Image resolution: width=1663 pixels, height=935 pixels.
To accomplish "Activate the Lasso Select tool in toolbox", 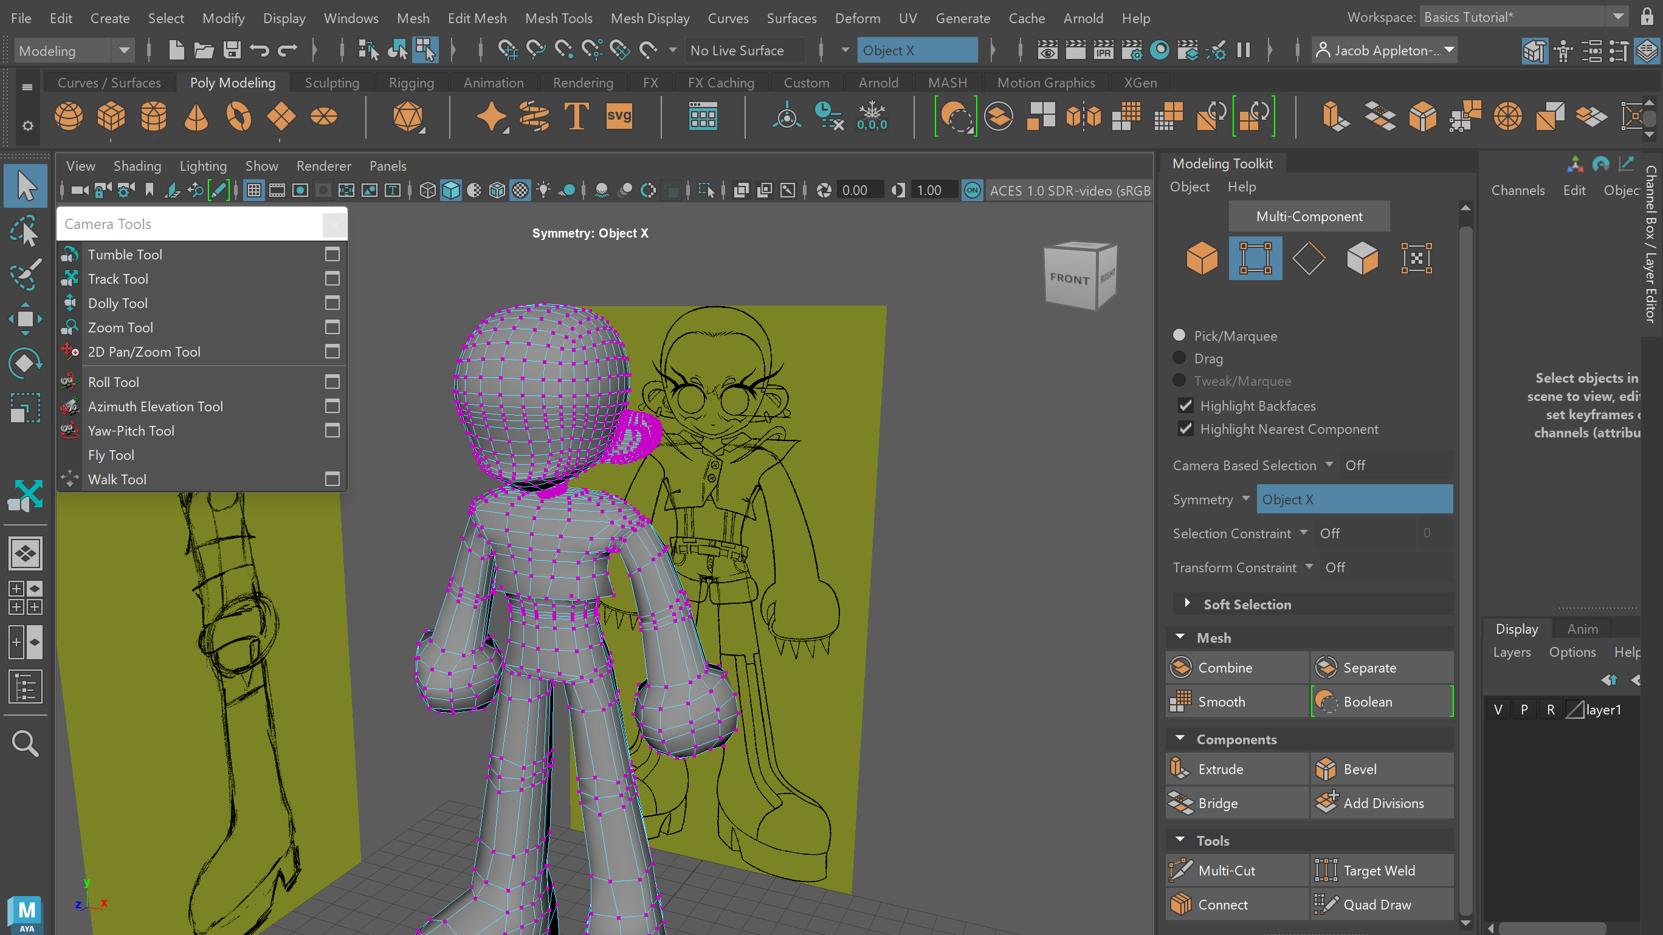I will 25,230.
